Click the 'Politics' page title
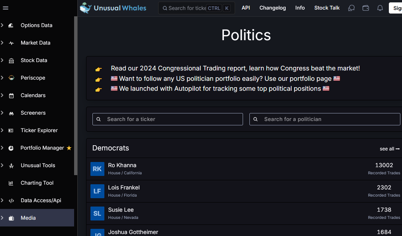Viewport: 402px width, 236px height. pyautogui.click(x=246, y=35)
